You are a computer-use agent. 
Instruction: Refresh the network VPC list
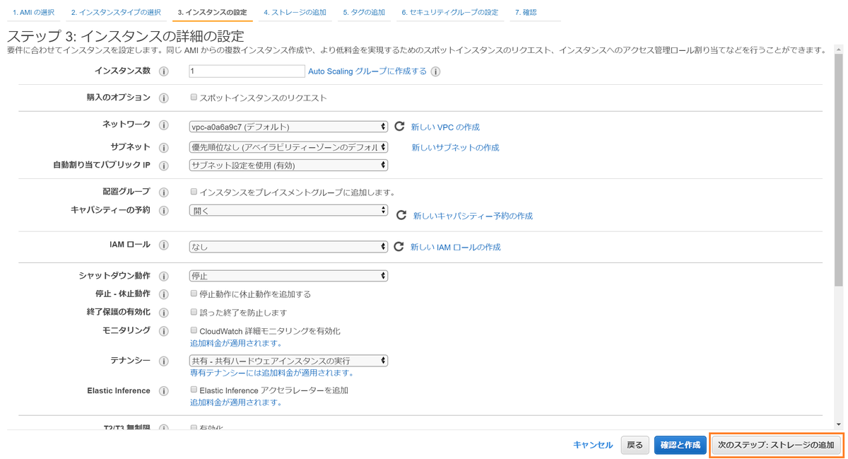(x=401, y=126)
